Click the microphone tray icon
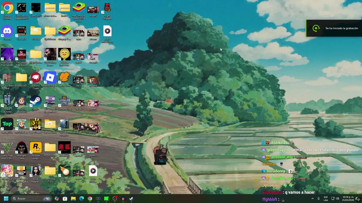 point(319,198)
